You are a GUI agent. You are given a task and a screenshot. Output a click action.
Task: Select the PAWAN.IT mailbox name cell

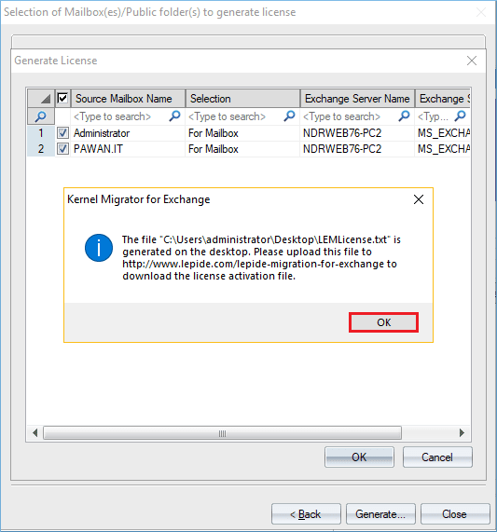point(128,149)
